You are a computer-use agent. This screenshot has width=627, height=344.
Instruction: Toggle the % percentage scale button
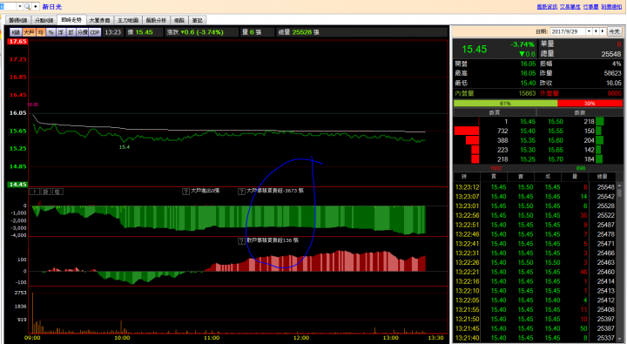pos(51,32)
